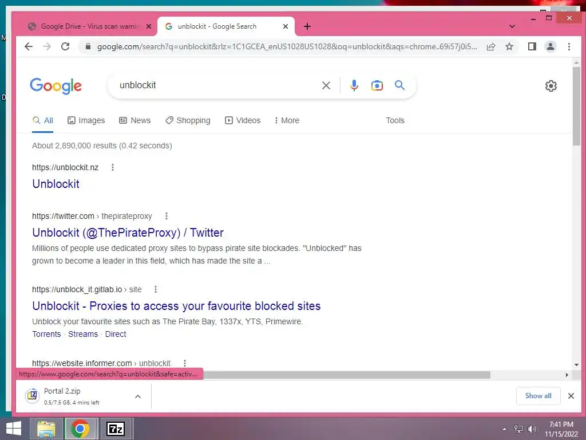586x440 pixels.
Task: Open the Unblockit result link
Action: (56, 184)
